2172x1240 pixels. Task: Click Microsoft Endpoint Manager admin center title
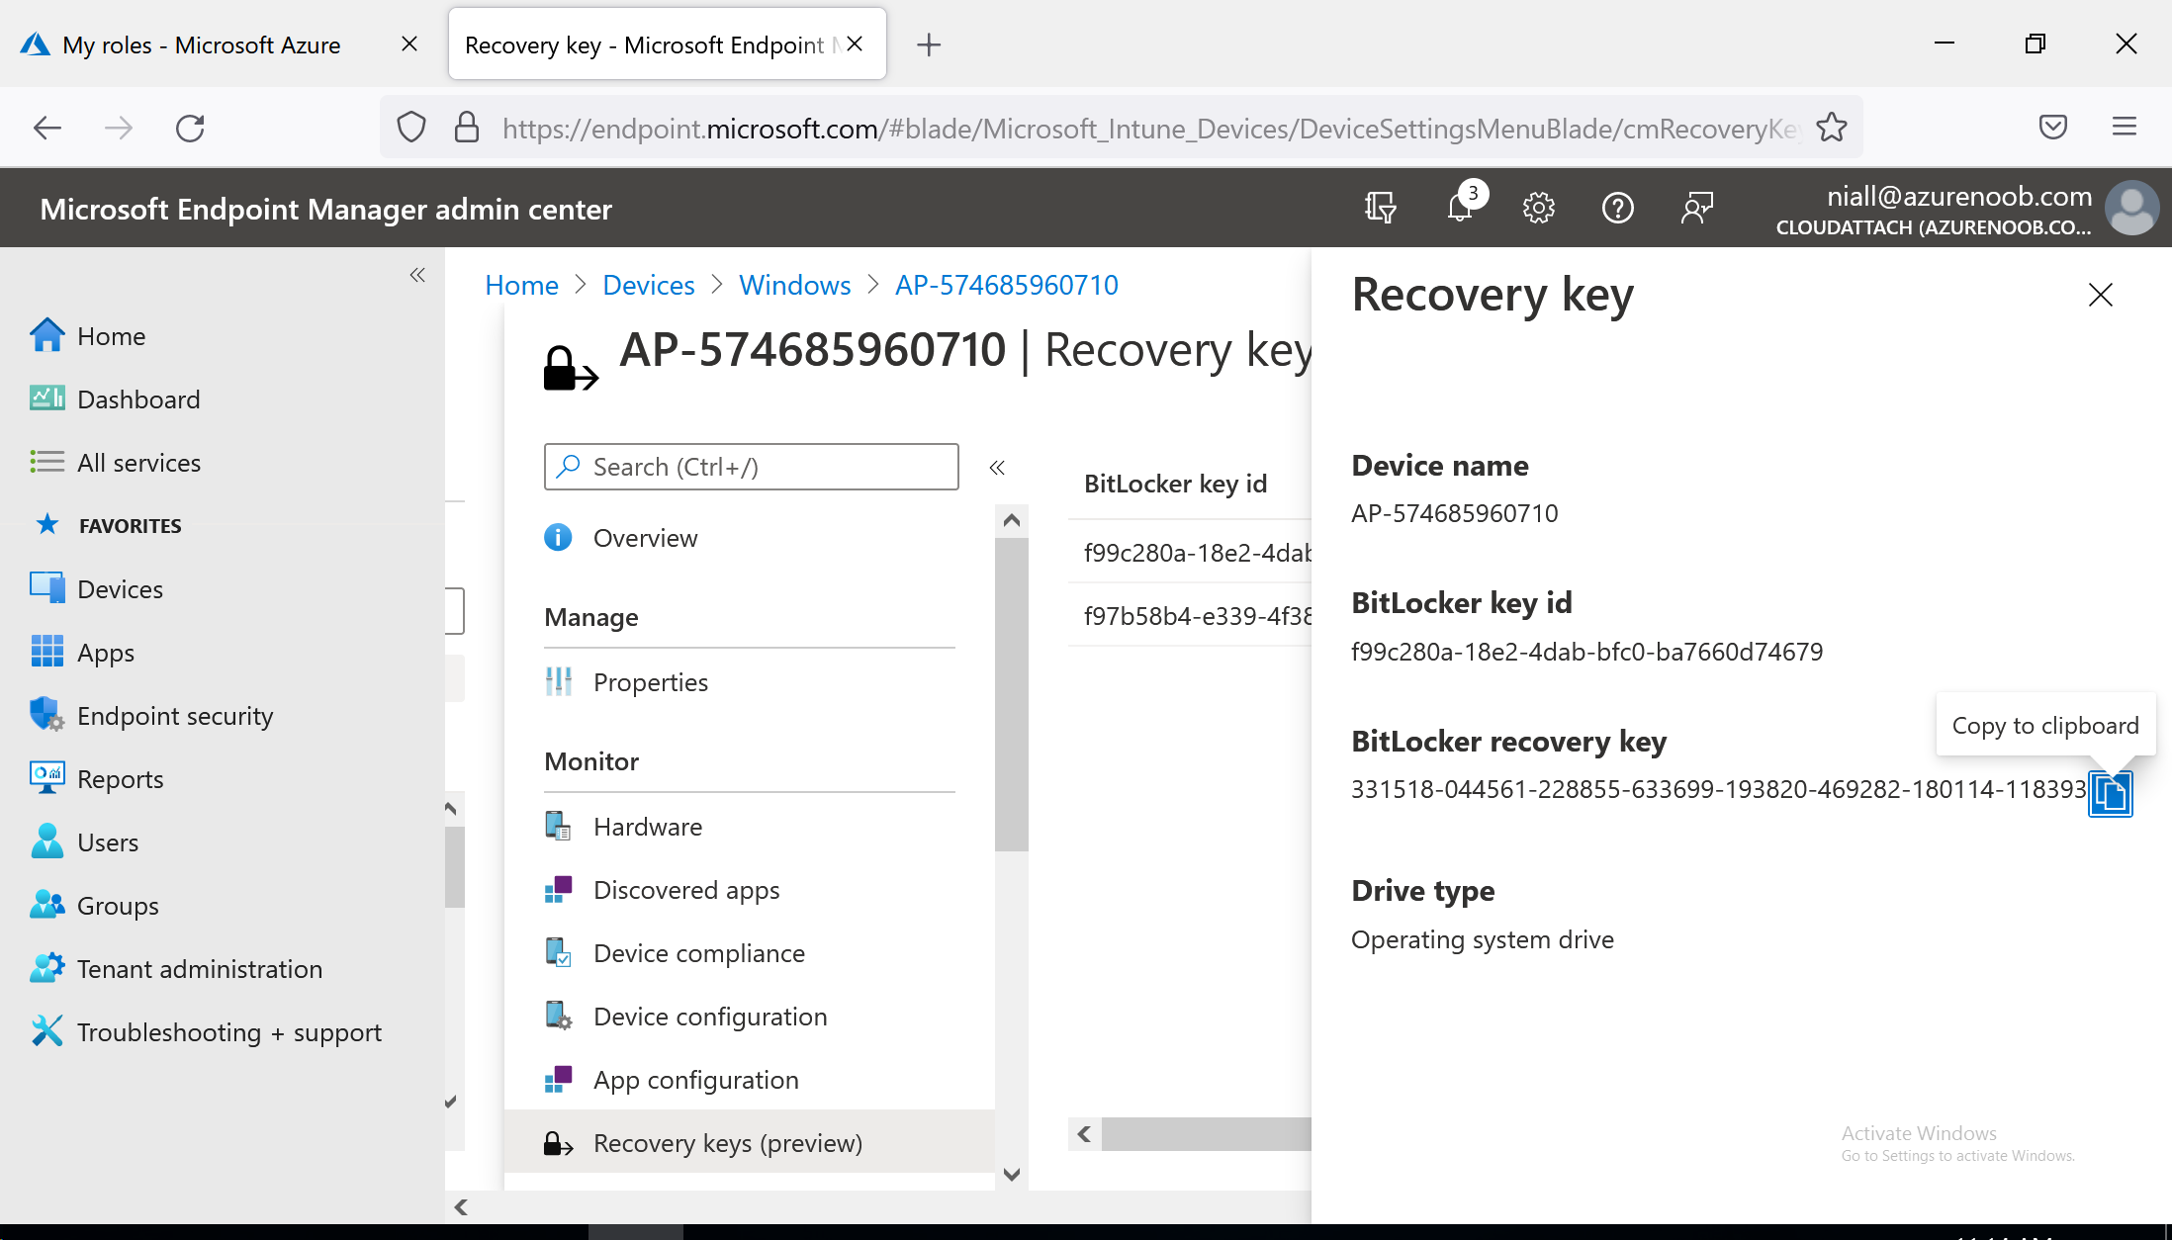[325, 209]
